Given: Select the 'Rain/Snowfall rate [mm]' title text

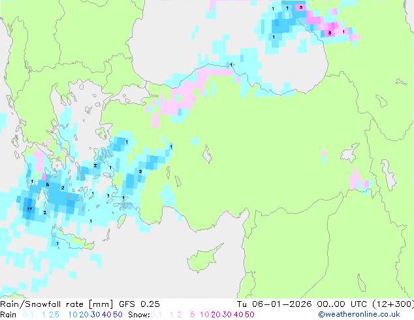Looking at the screenshot, I should [x=57, y=304].
